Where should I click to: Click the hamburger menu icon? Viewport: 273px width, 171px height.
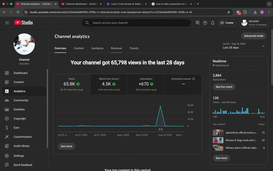(7, 23)
